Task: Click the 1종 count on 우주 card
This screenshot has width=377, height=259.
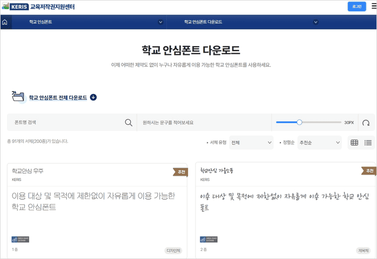Action: (x=15, y=250)
